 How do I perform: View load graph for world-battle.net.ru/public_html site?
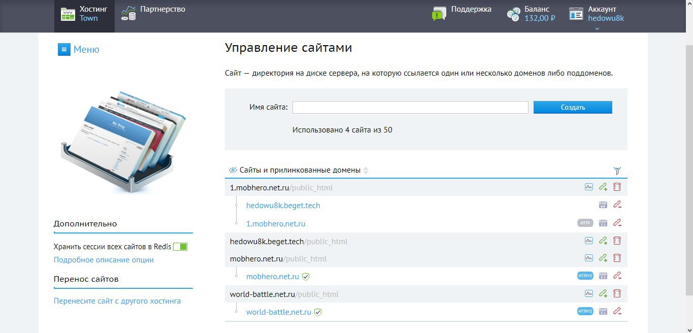click(588, 293)
